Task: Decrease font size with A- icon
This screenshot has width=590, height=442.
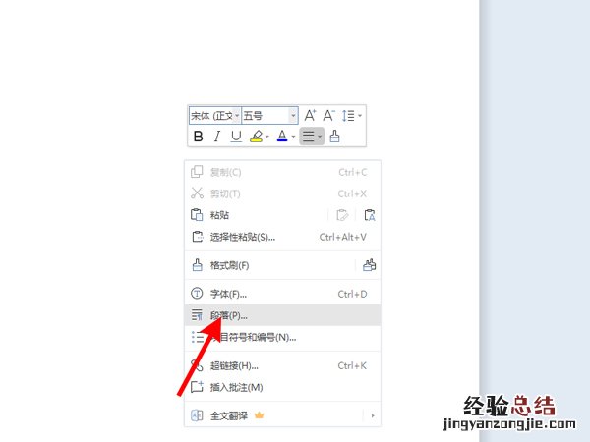Action: point(328,115)
